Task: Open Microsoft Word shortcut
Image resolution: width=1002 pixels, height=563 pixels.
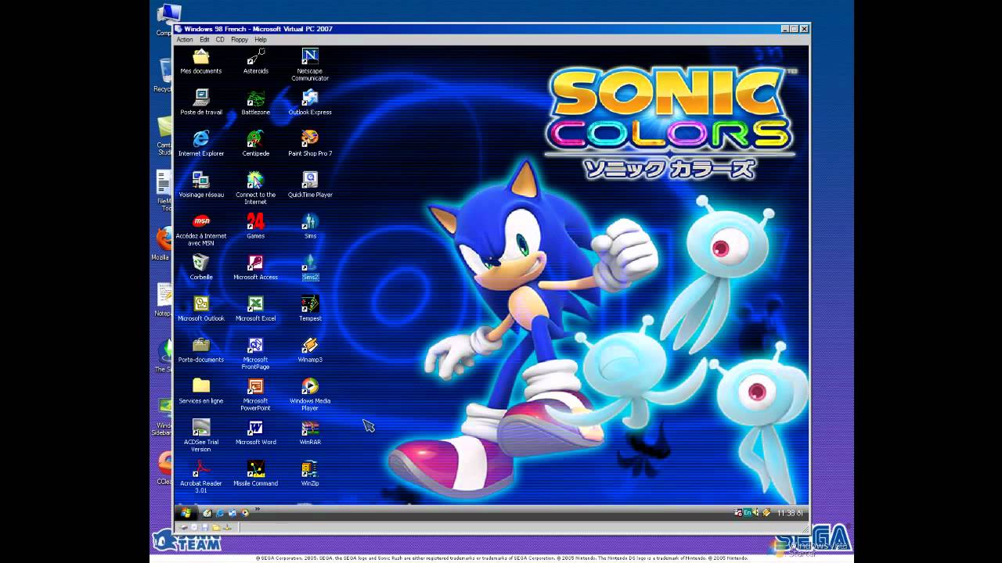Action: [x=256, y=432]
